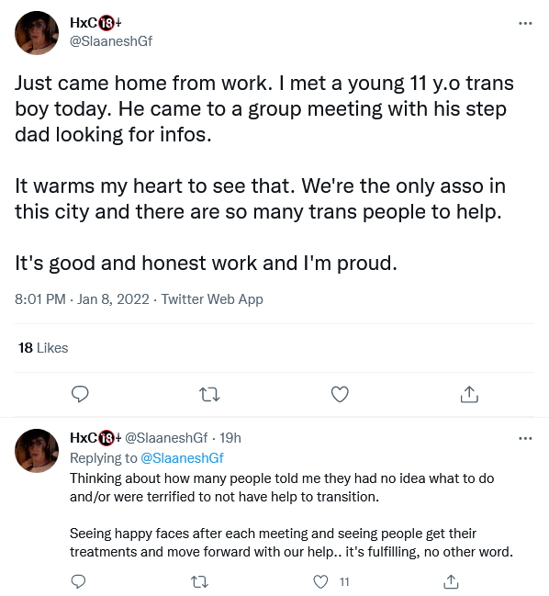This screenshot has width=549, height=596.
Task: Reply to the follow-up tweet
Action: (x=78, y=581)
